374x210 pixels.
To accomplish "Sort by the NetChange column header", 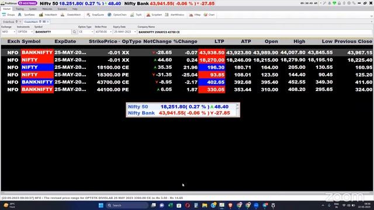I will pyautogui.click(x=157, y=41).
